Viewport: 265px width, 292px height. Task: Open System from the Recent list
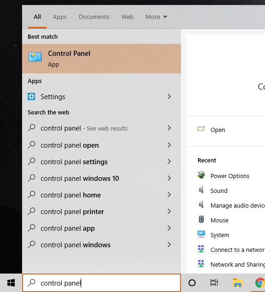pos(220,235)
